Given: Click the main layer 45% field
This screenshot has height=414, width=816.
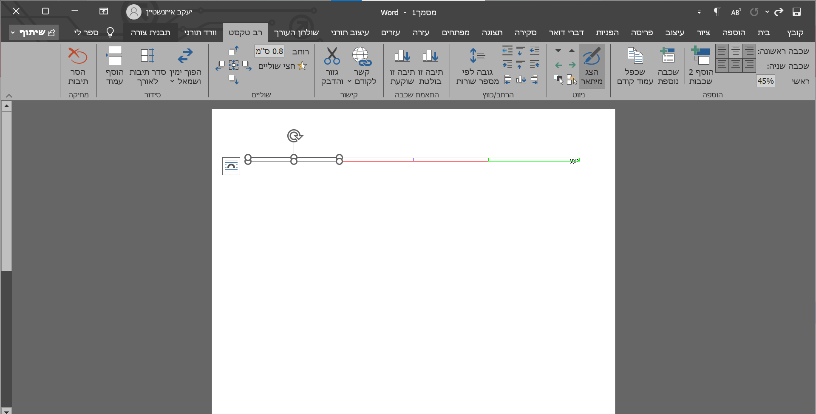Looking at the screenshot, I should point(765,81).
